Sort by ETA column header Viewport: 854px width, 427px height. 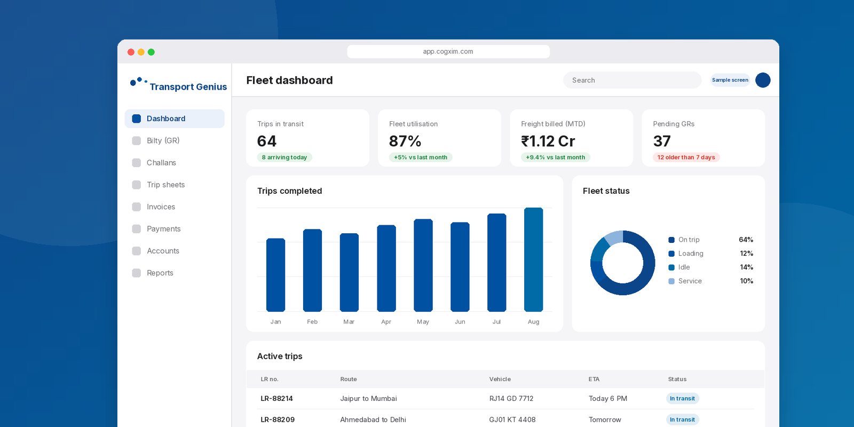click(x=594, y=379)
